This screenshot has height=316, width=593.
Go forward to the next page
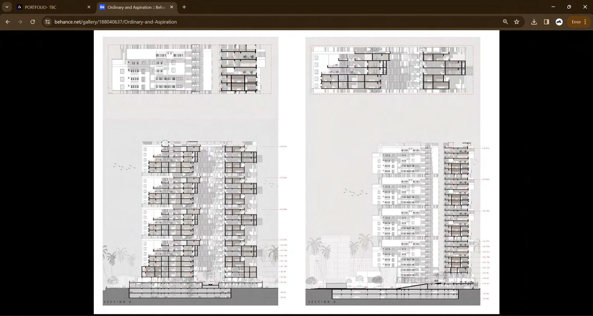[20, 22]
